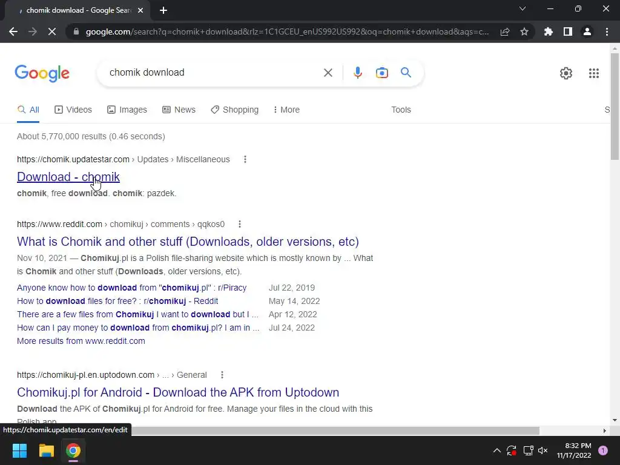Click the vertical scrollbar thumb
This screenshot has width=620, height=465.
point(615,107)
